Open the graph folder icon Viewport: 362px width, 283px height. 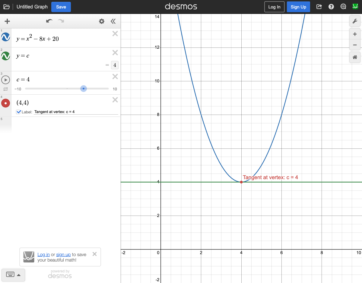(x=6, y=7)
